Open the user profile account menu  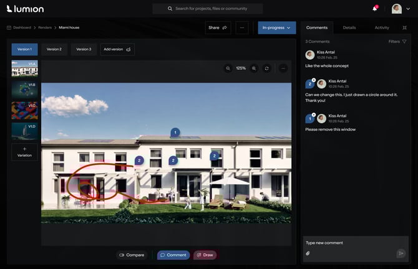[400, 9]
